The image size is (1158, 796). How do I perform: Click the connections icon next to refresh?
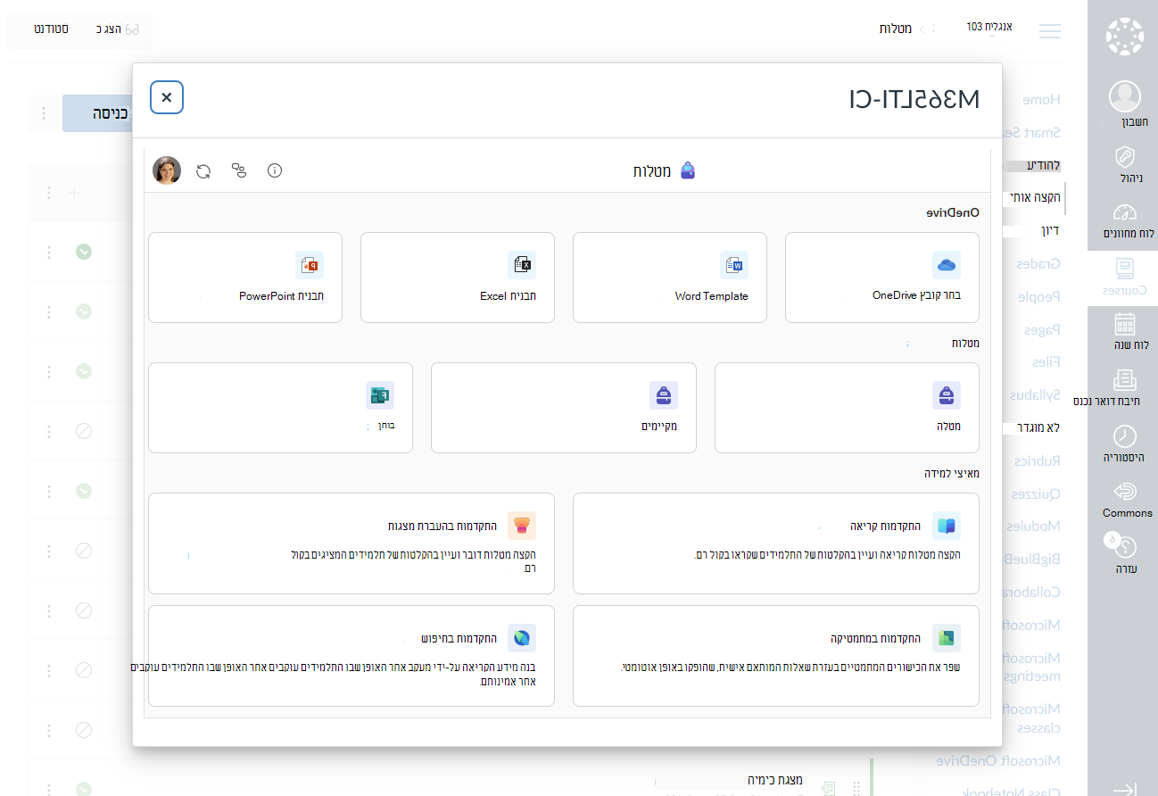point(239,170)
